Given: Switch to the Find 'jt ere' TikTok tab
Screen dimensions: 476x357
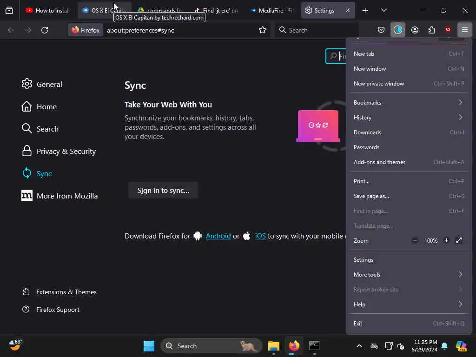Looking at the screenshot, I should pyautogui.click(x=216, y=11).
